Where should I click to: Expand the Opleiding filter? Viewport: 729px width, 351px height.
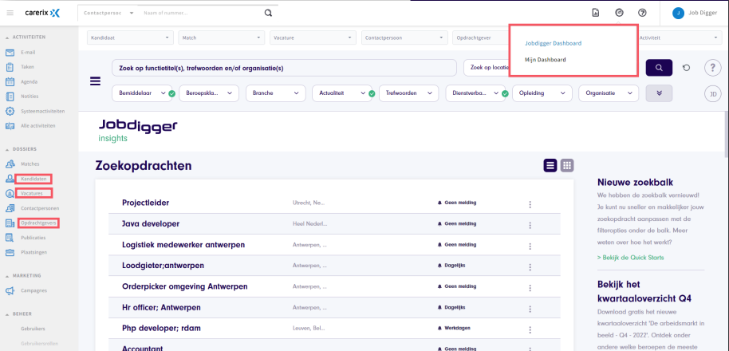[x=542, y=93]
